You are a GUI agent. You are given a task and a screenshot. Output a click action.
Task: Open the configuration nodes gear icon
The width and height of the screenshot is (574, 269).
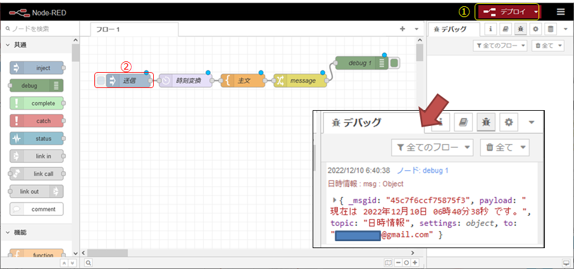(x=535, y=29)
